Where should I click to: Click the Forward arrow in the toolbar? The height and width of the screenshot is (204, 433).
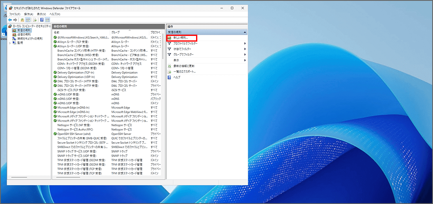pyautogui.click(x=15, y=20)
